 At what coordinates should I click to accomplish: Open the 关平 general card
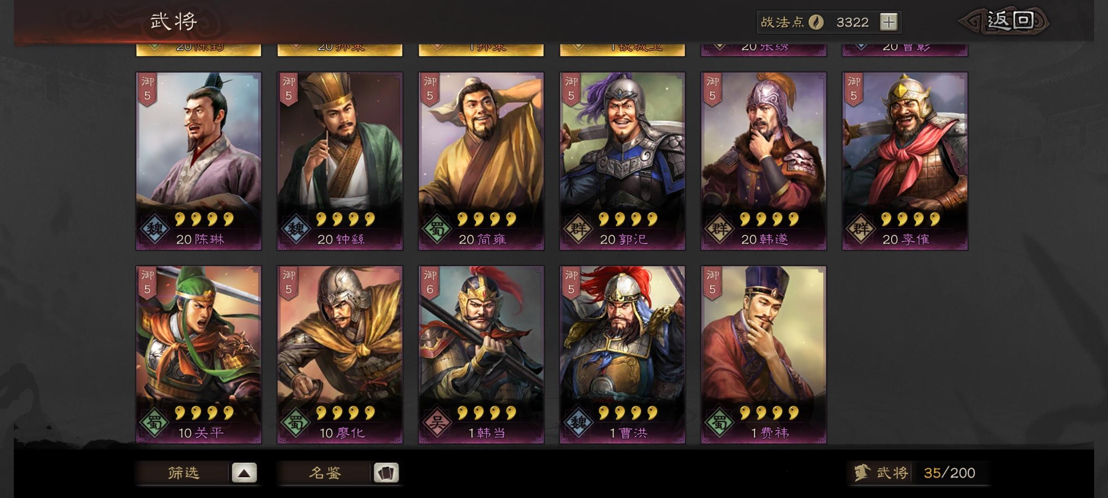[199, 355]
